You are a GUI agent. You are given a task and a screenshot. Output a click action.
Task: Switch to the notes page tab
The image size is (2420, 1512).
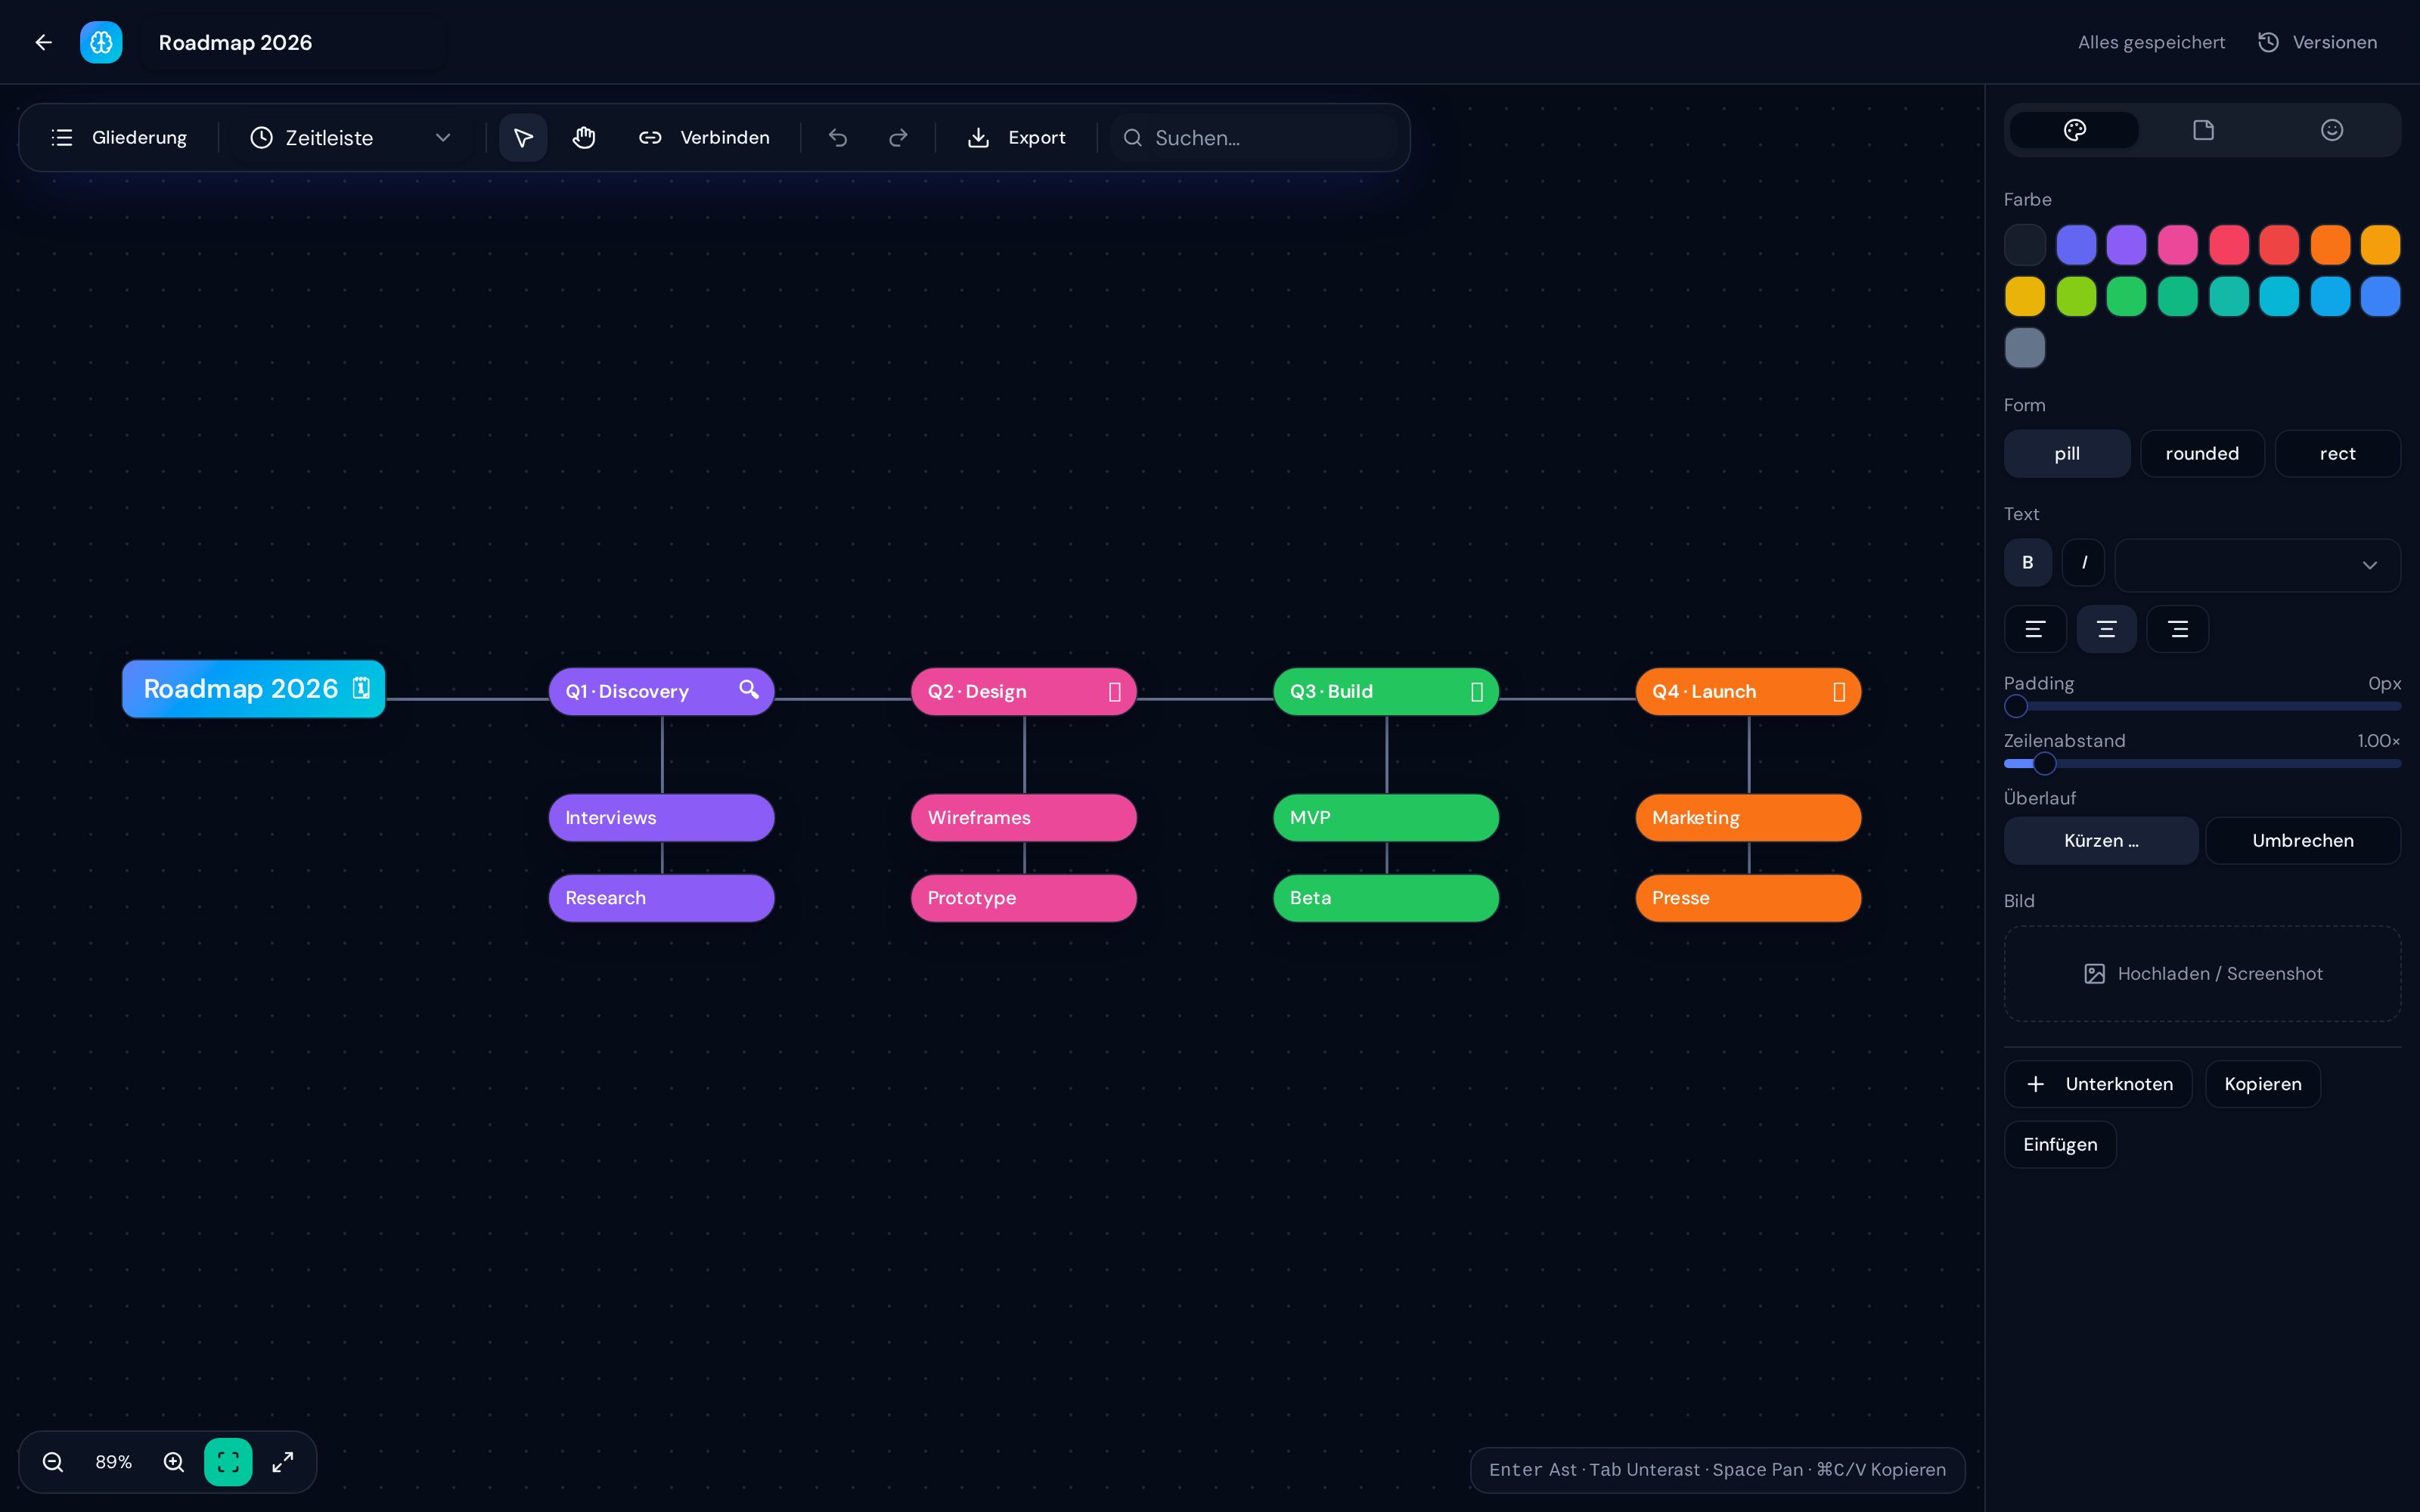(x=2203, y=130)
